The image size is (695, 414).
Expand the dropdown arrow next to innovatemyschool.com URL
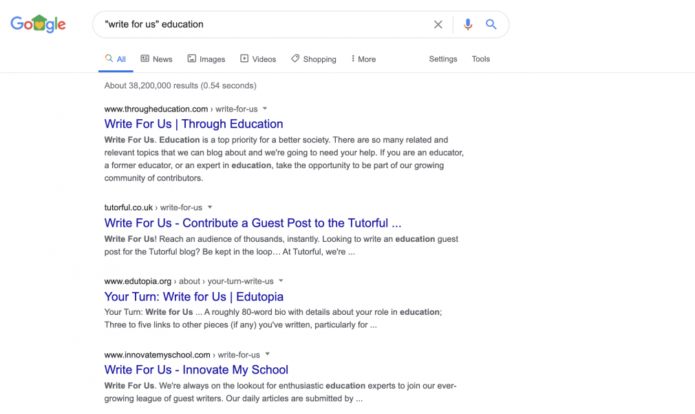[267, 355]
